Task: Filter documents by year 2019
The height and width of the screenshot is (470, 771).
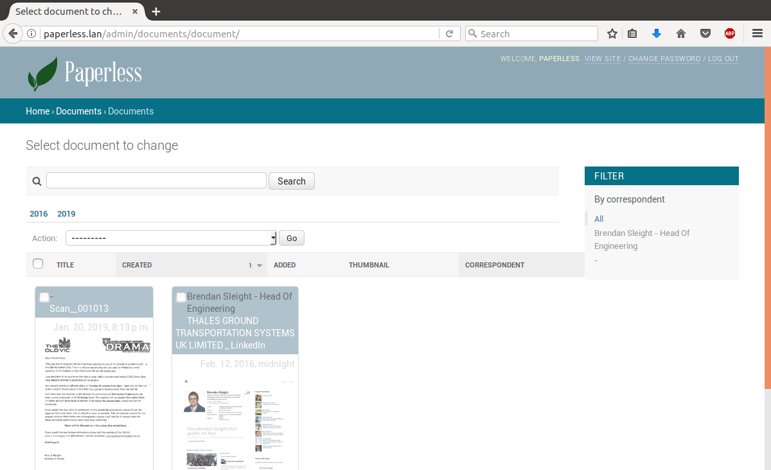Action: click(66, 214)
